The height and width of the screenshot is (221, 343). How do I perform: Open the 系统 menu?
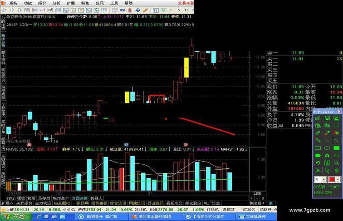click(x=13, y=3)
